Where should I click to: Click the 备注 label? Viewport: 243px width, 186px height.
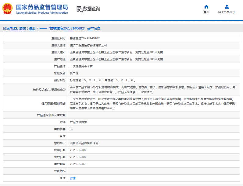click(x=63, y=136)
